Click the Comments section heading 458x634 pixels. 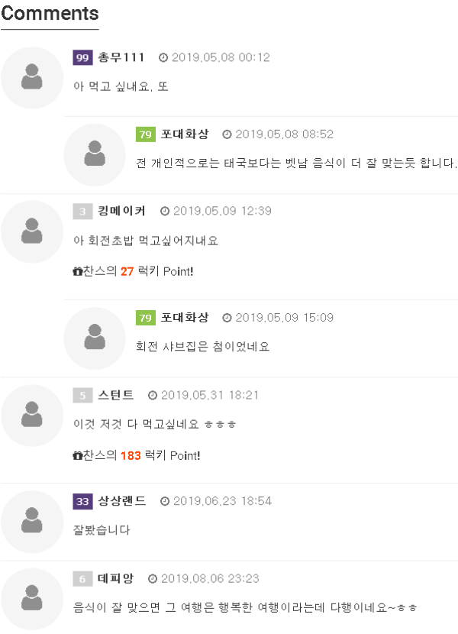pos(50,14)
